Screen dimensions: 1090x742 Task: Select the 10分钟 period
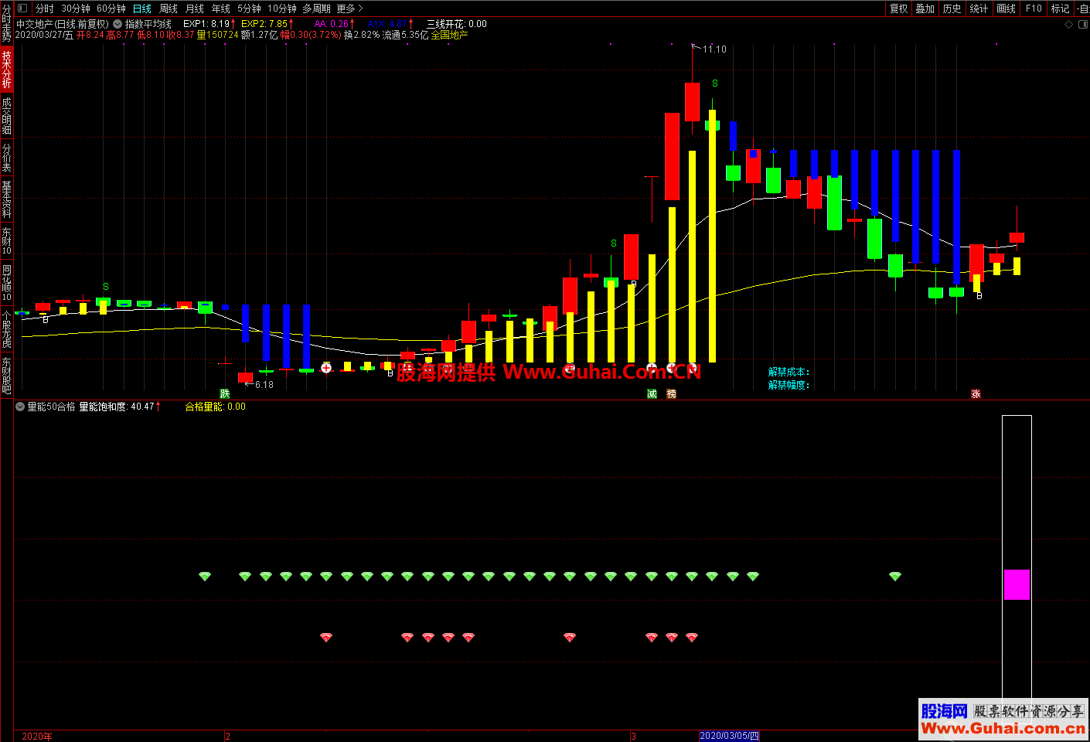point(282,9)
